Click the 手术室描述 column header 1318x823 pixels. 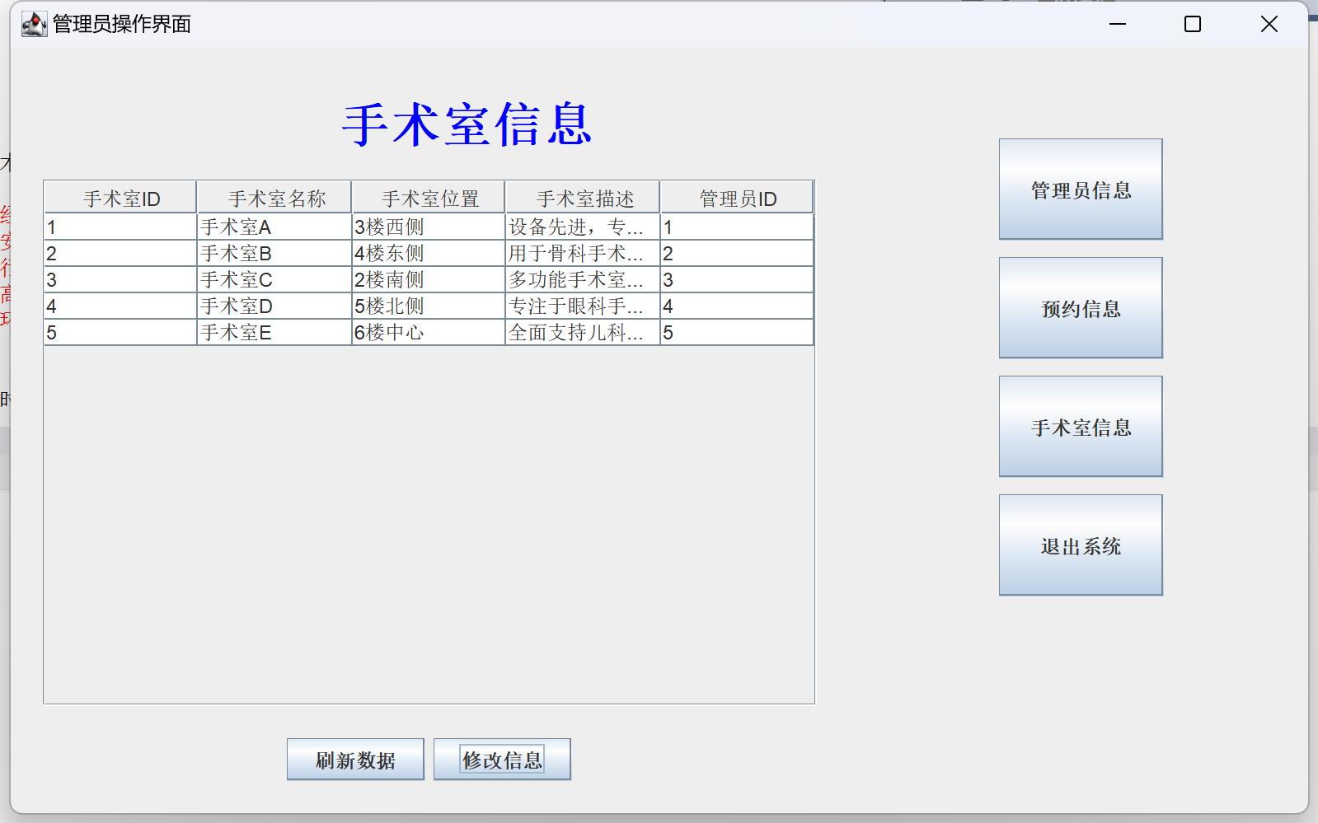pyautogui.click(x=584, y=199)
